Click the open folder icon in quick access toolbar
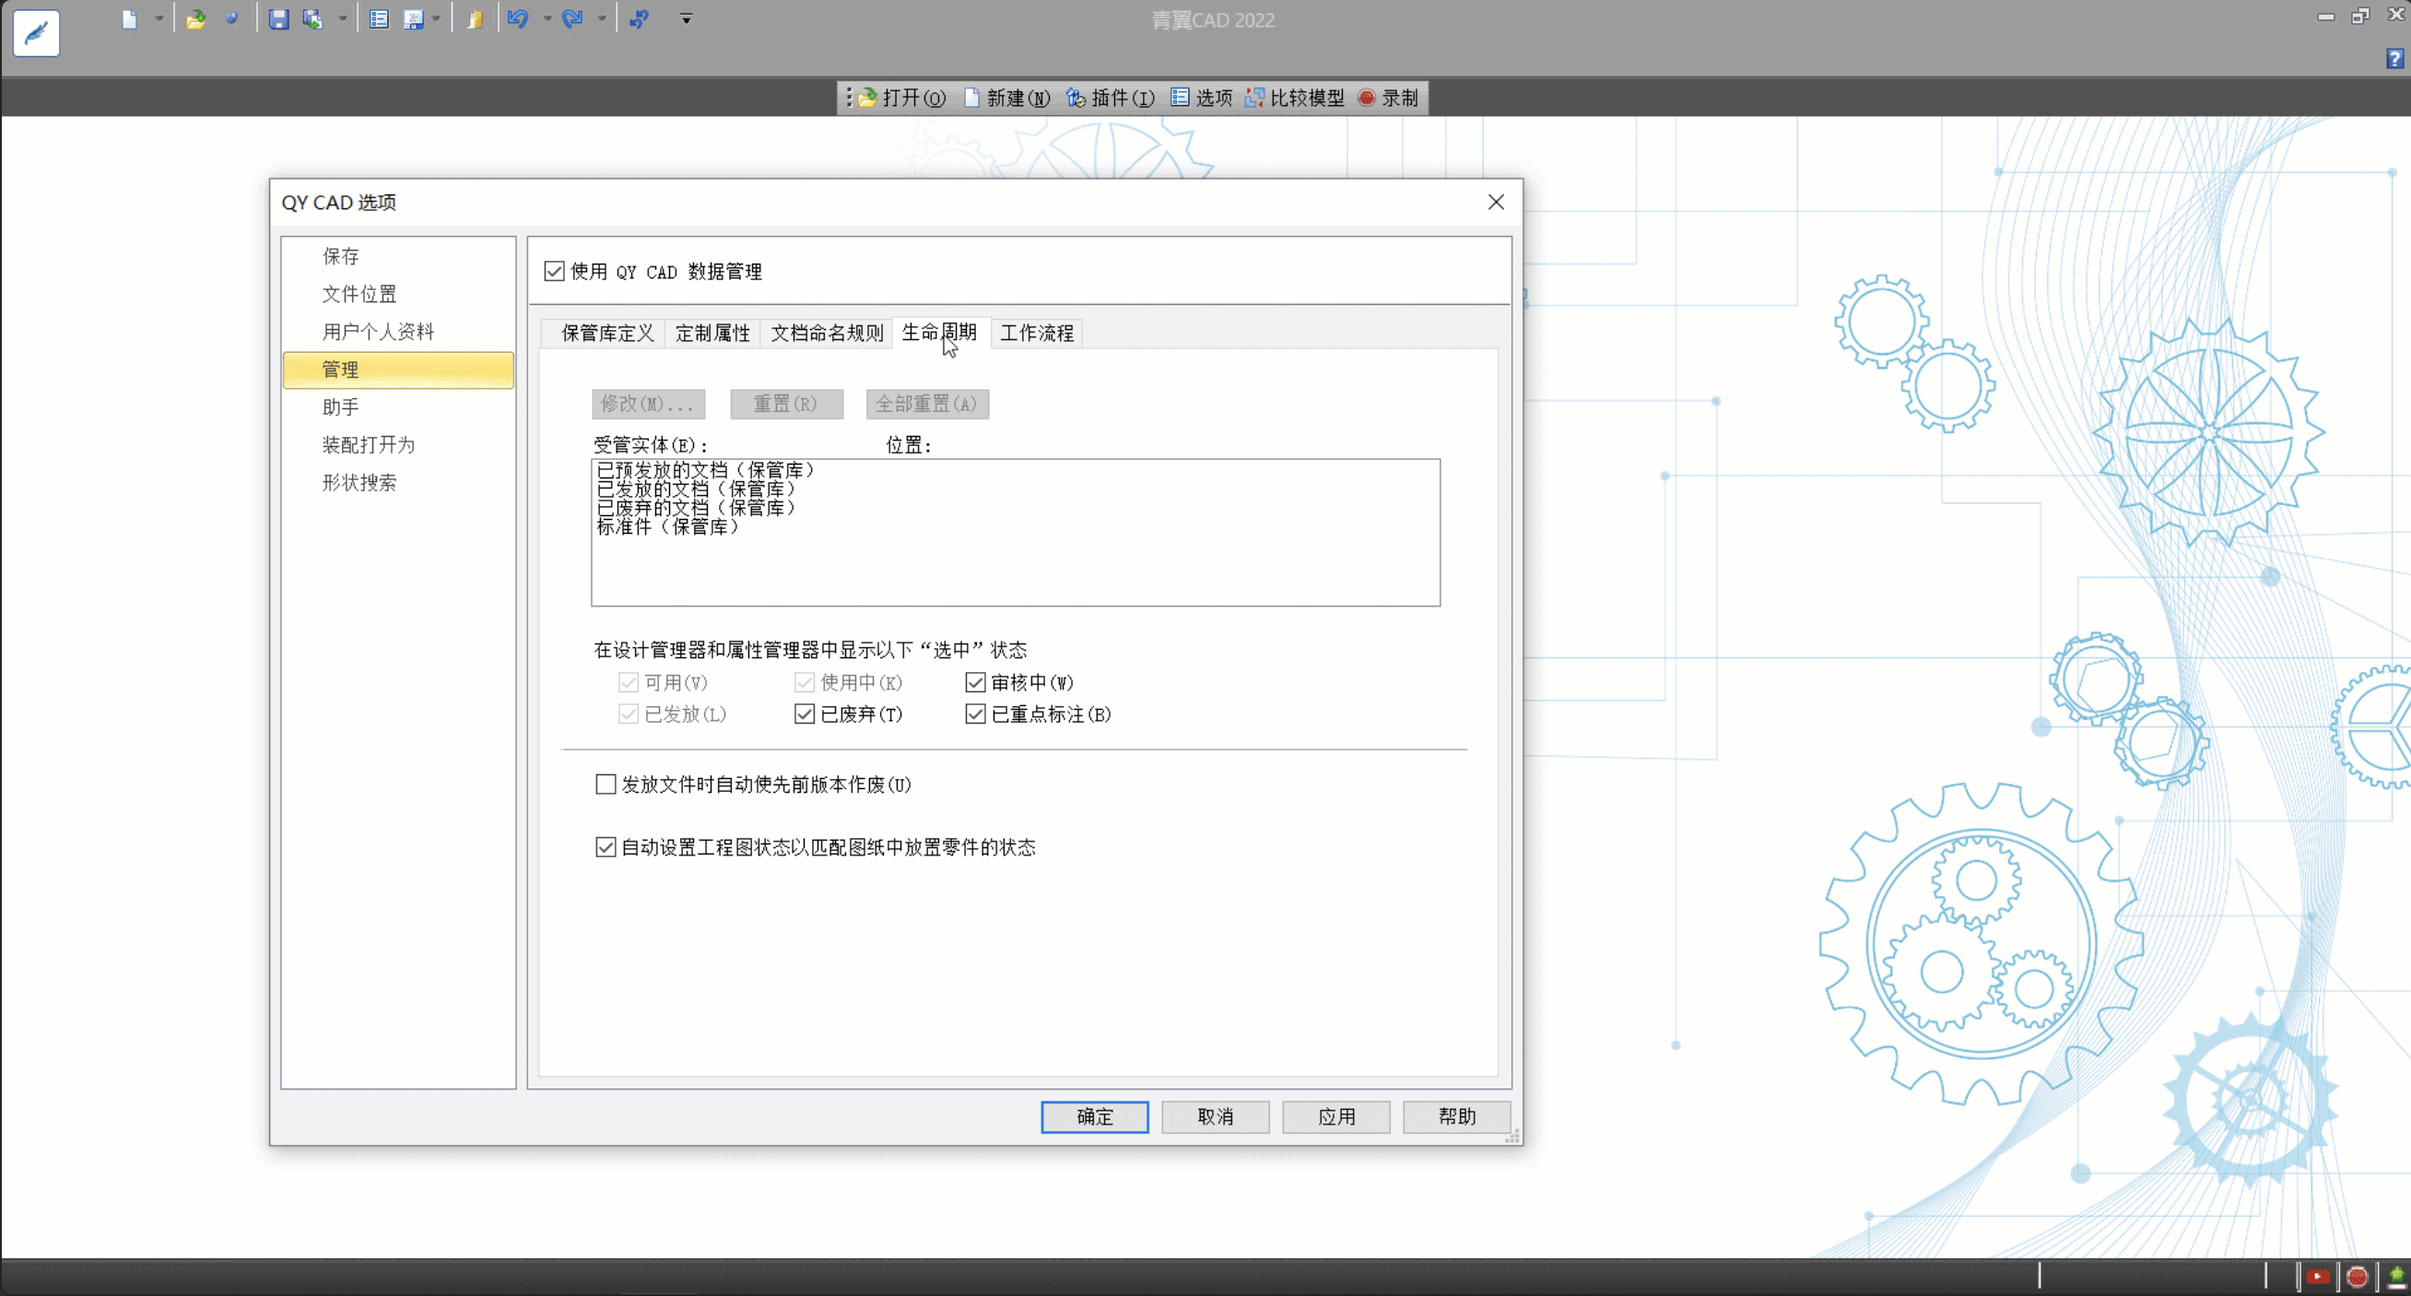2411x1296 pixels. click(195, 18)
